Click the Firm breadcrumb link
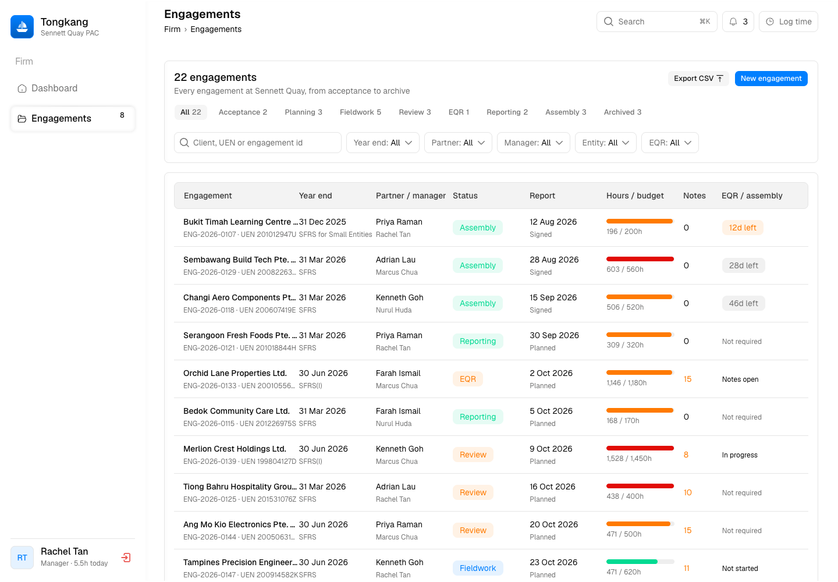 [x=172, y=29]
